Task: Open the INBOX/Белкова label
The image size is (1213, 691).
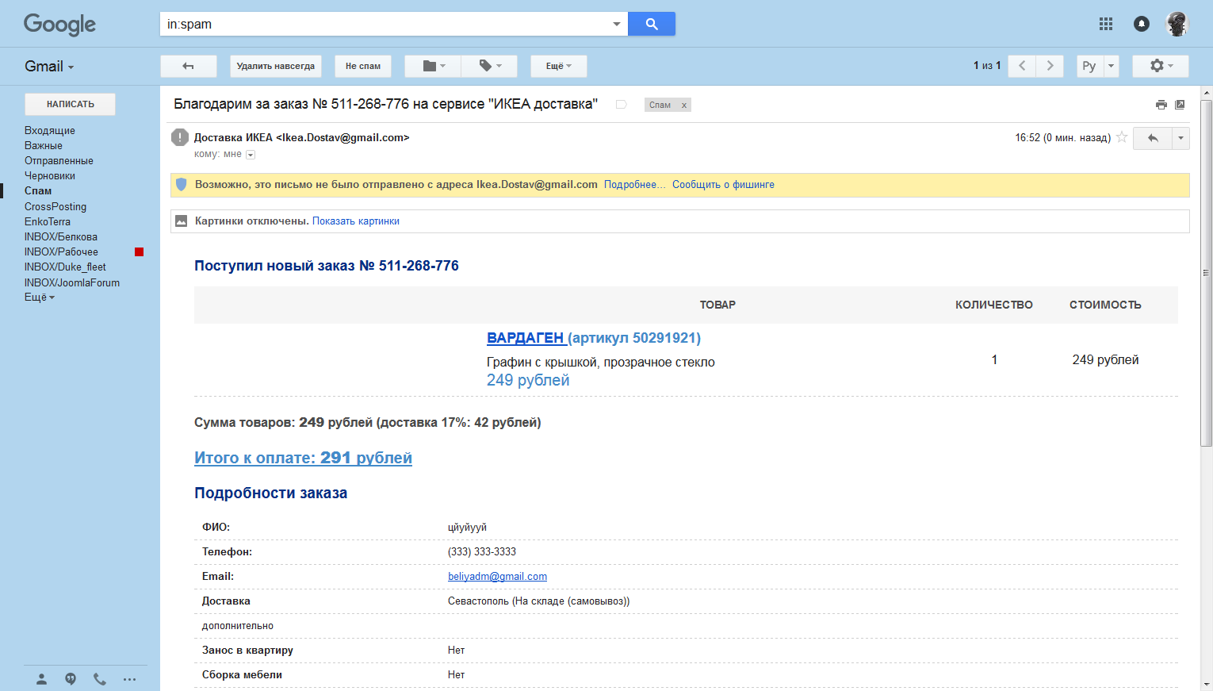Action: click(61, 236)
